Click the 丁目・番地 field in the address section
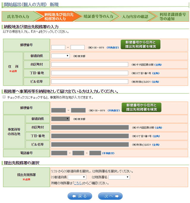Image resolution: width=190 pixels, height=203 pixels. coord(90,73)
